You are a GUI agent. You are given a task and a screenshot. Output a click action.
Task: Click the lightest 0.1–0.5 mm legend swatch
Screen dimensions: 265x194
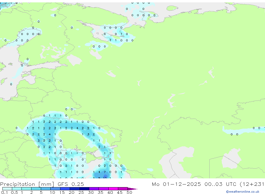pyautogui.click(x=7, y=189)
